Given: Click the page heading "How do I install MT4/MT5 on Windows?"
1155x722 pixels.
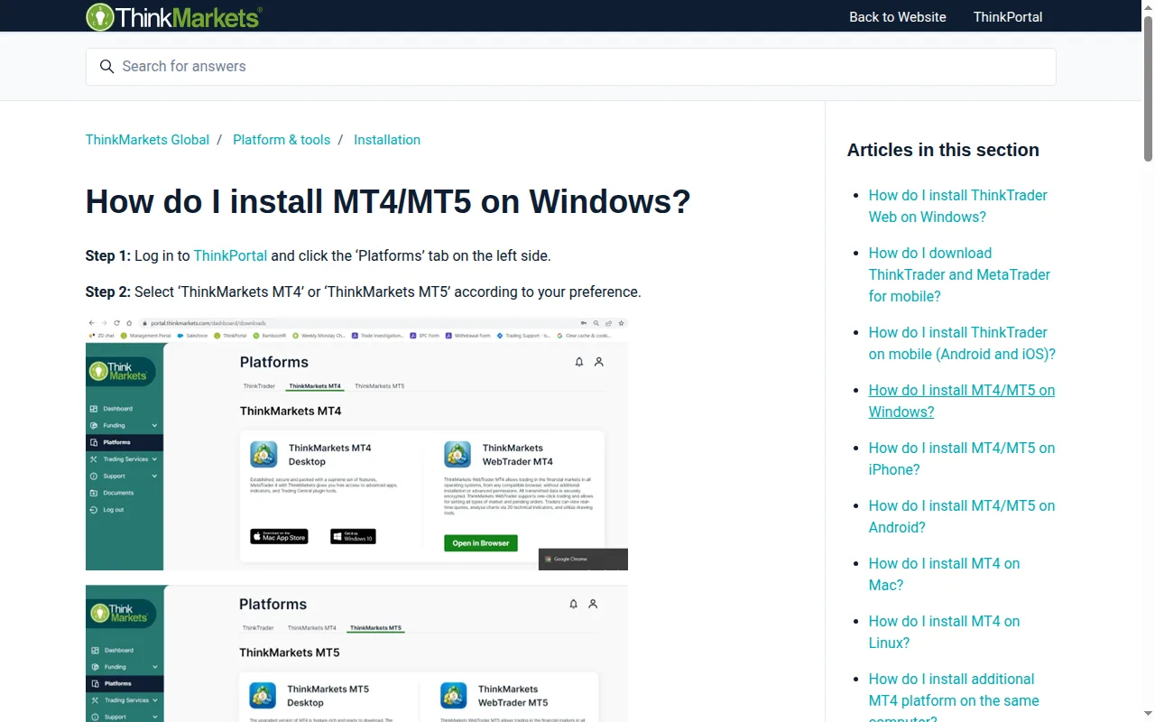Looking at the screenshot, I should click(388, 201).
